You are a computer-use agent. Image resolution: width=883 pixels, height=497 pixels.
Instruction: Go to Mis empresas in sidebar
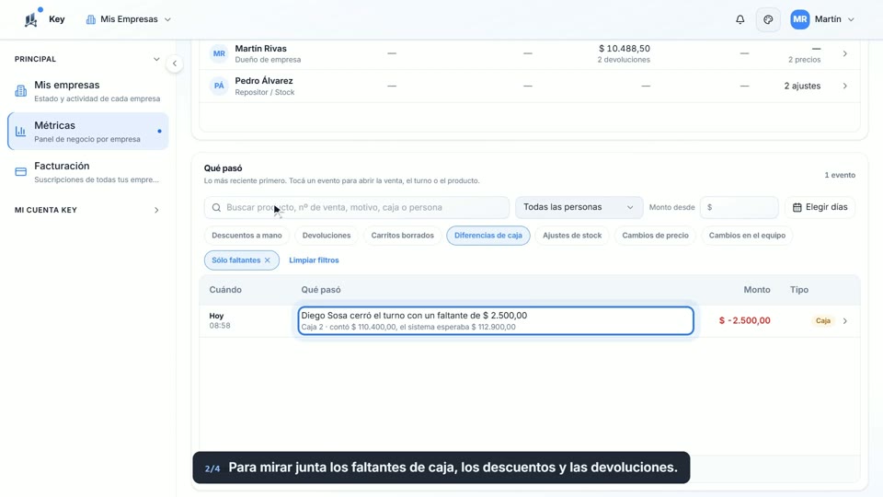coord(88,91)
